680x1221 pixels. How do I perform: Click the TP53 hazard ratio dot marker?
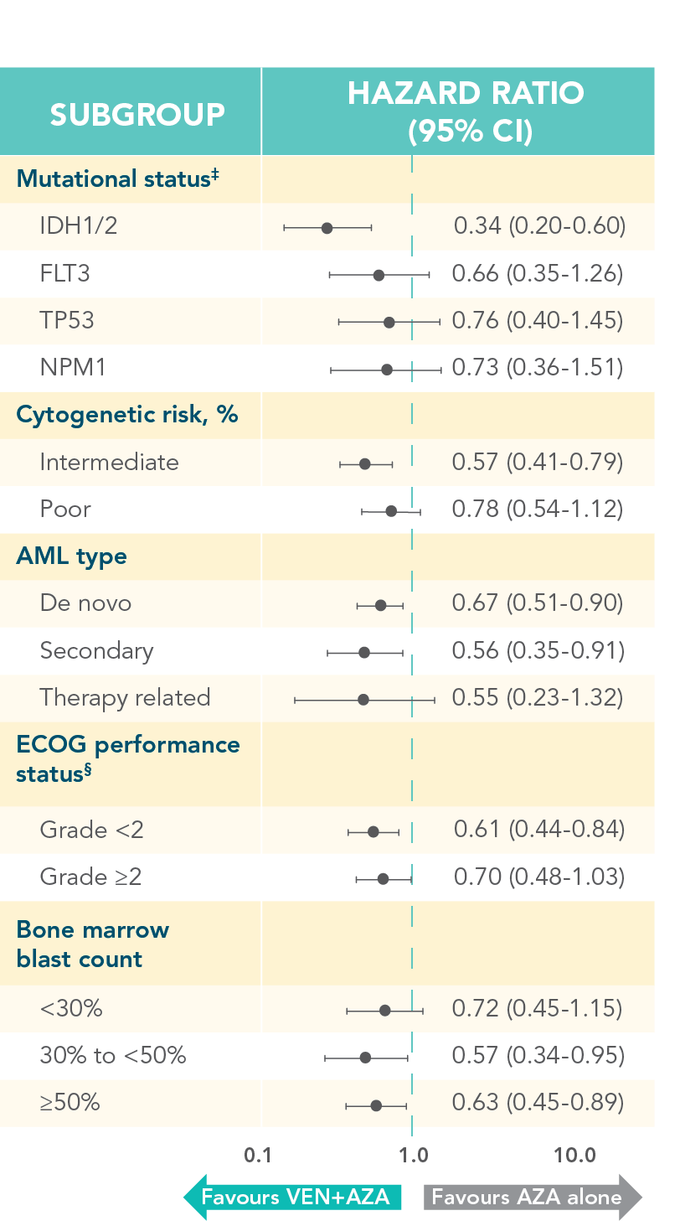[x=389, y=322]
